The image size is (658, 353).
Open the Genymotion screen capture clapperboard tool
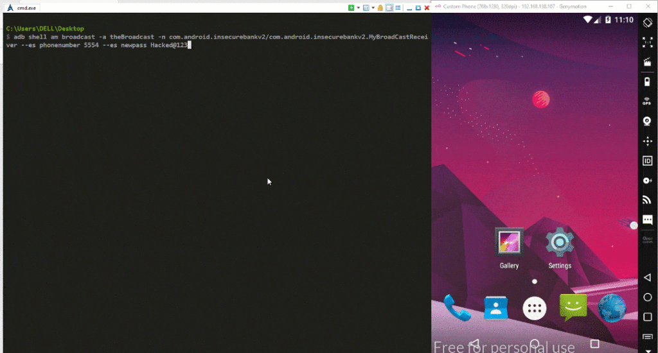[x=648, y=62]
